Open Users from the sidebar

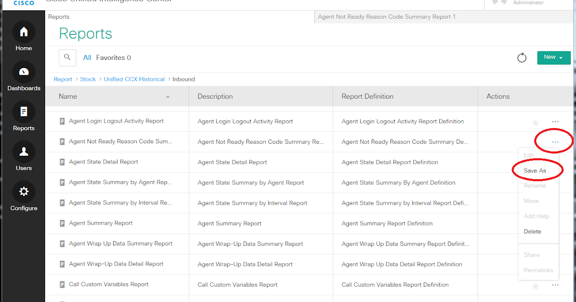pos(24,156)
